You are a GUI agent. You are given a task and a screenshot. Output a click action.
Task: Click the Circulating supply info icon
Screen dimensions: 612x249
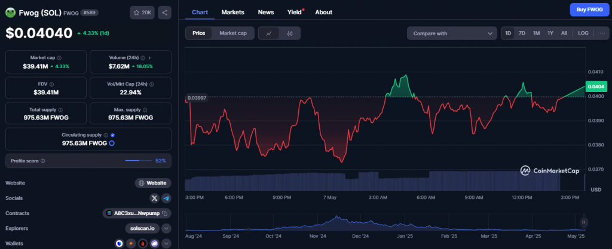(x=105, y=135)
